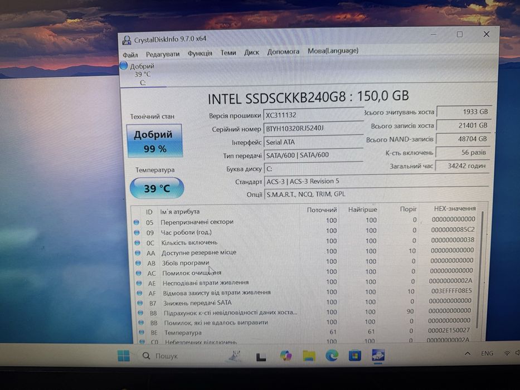
Task: Open the Допомога menu
Action: 283,51
